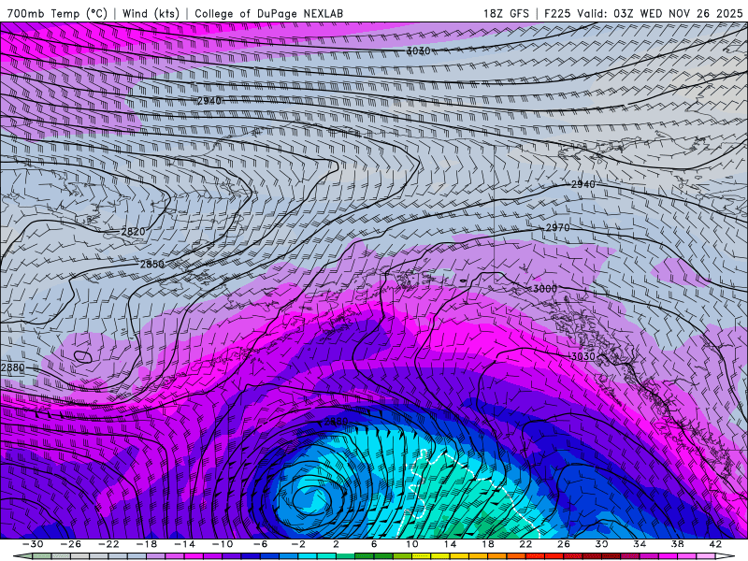Click the 14 value on temperature legend
Image resolution: width=748 pixels, height=561 pixels.
point(450,544)
